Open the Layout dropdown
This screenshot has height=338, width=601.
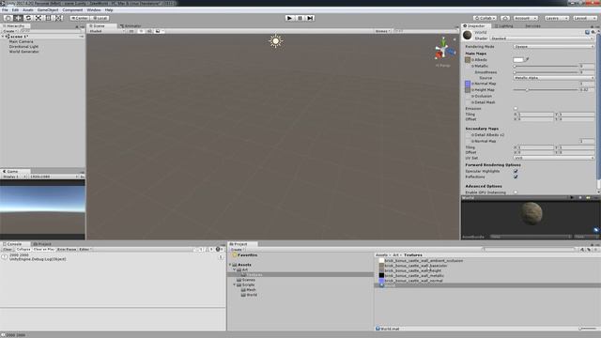click(x=584, y=18)
